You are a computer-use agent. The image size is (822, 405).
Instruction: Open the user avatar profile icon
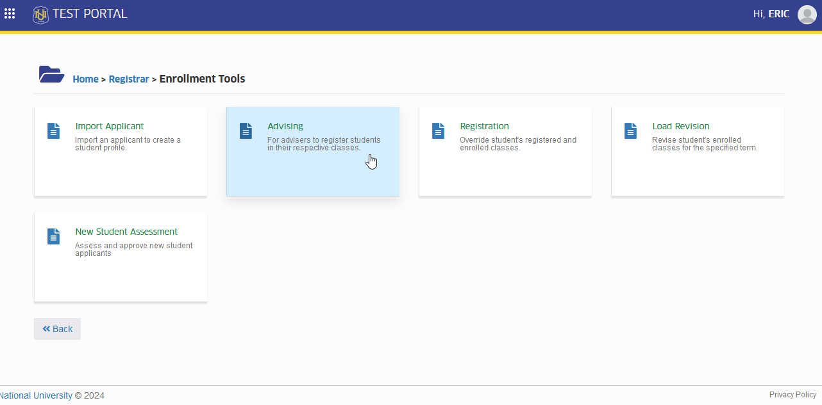[x=807, y=14]
